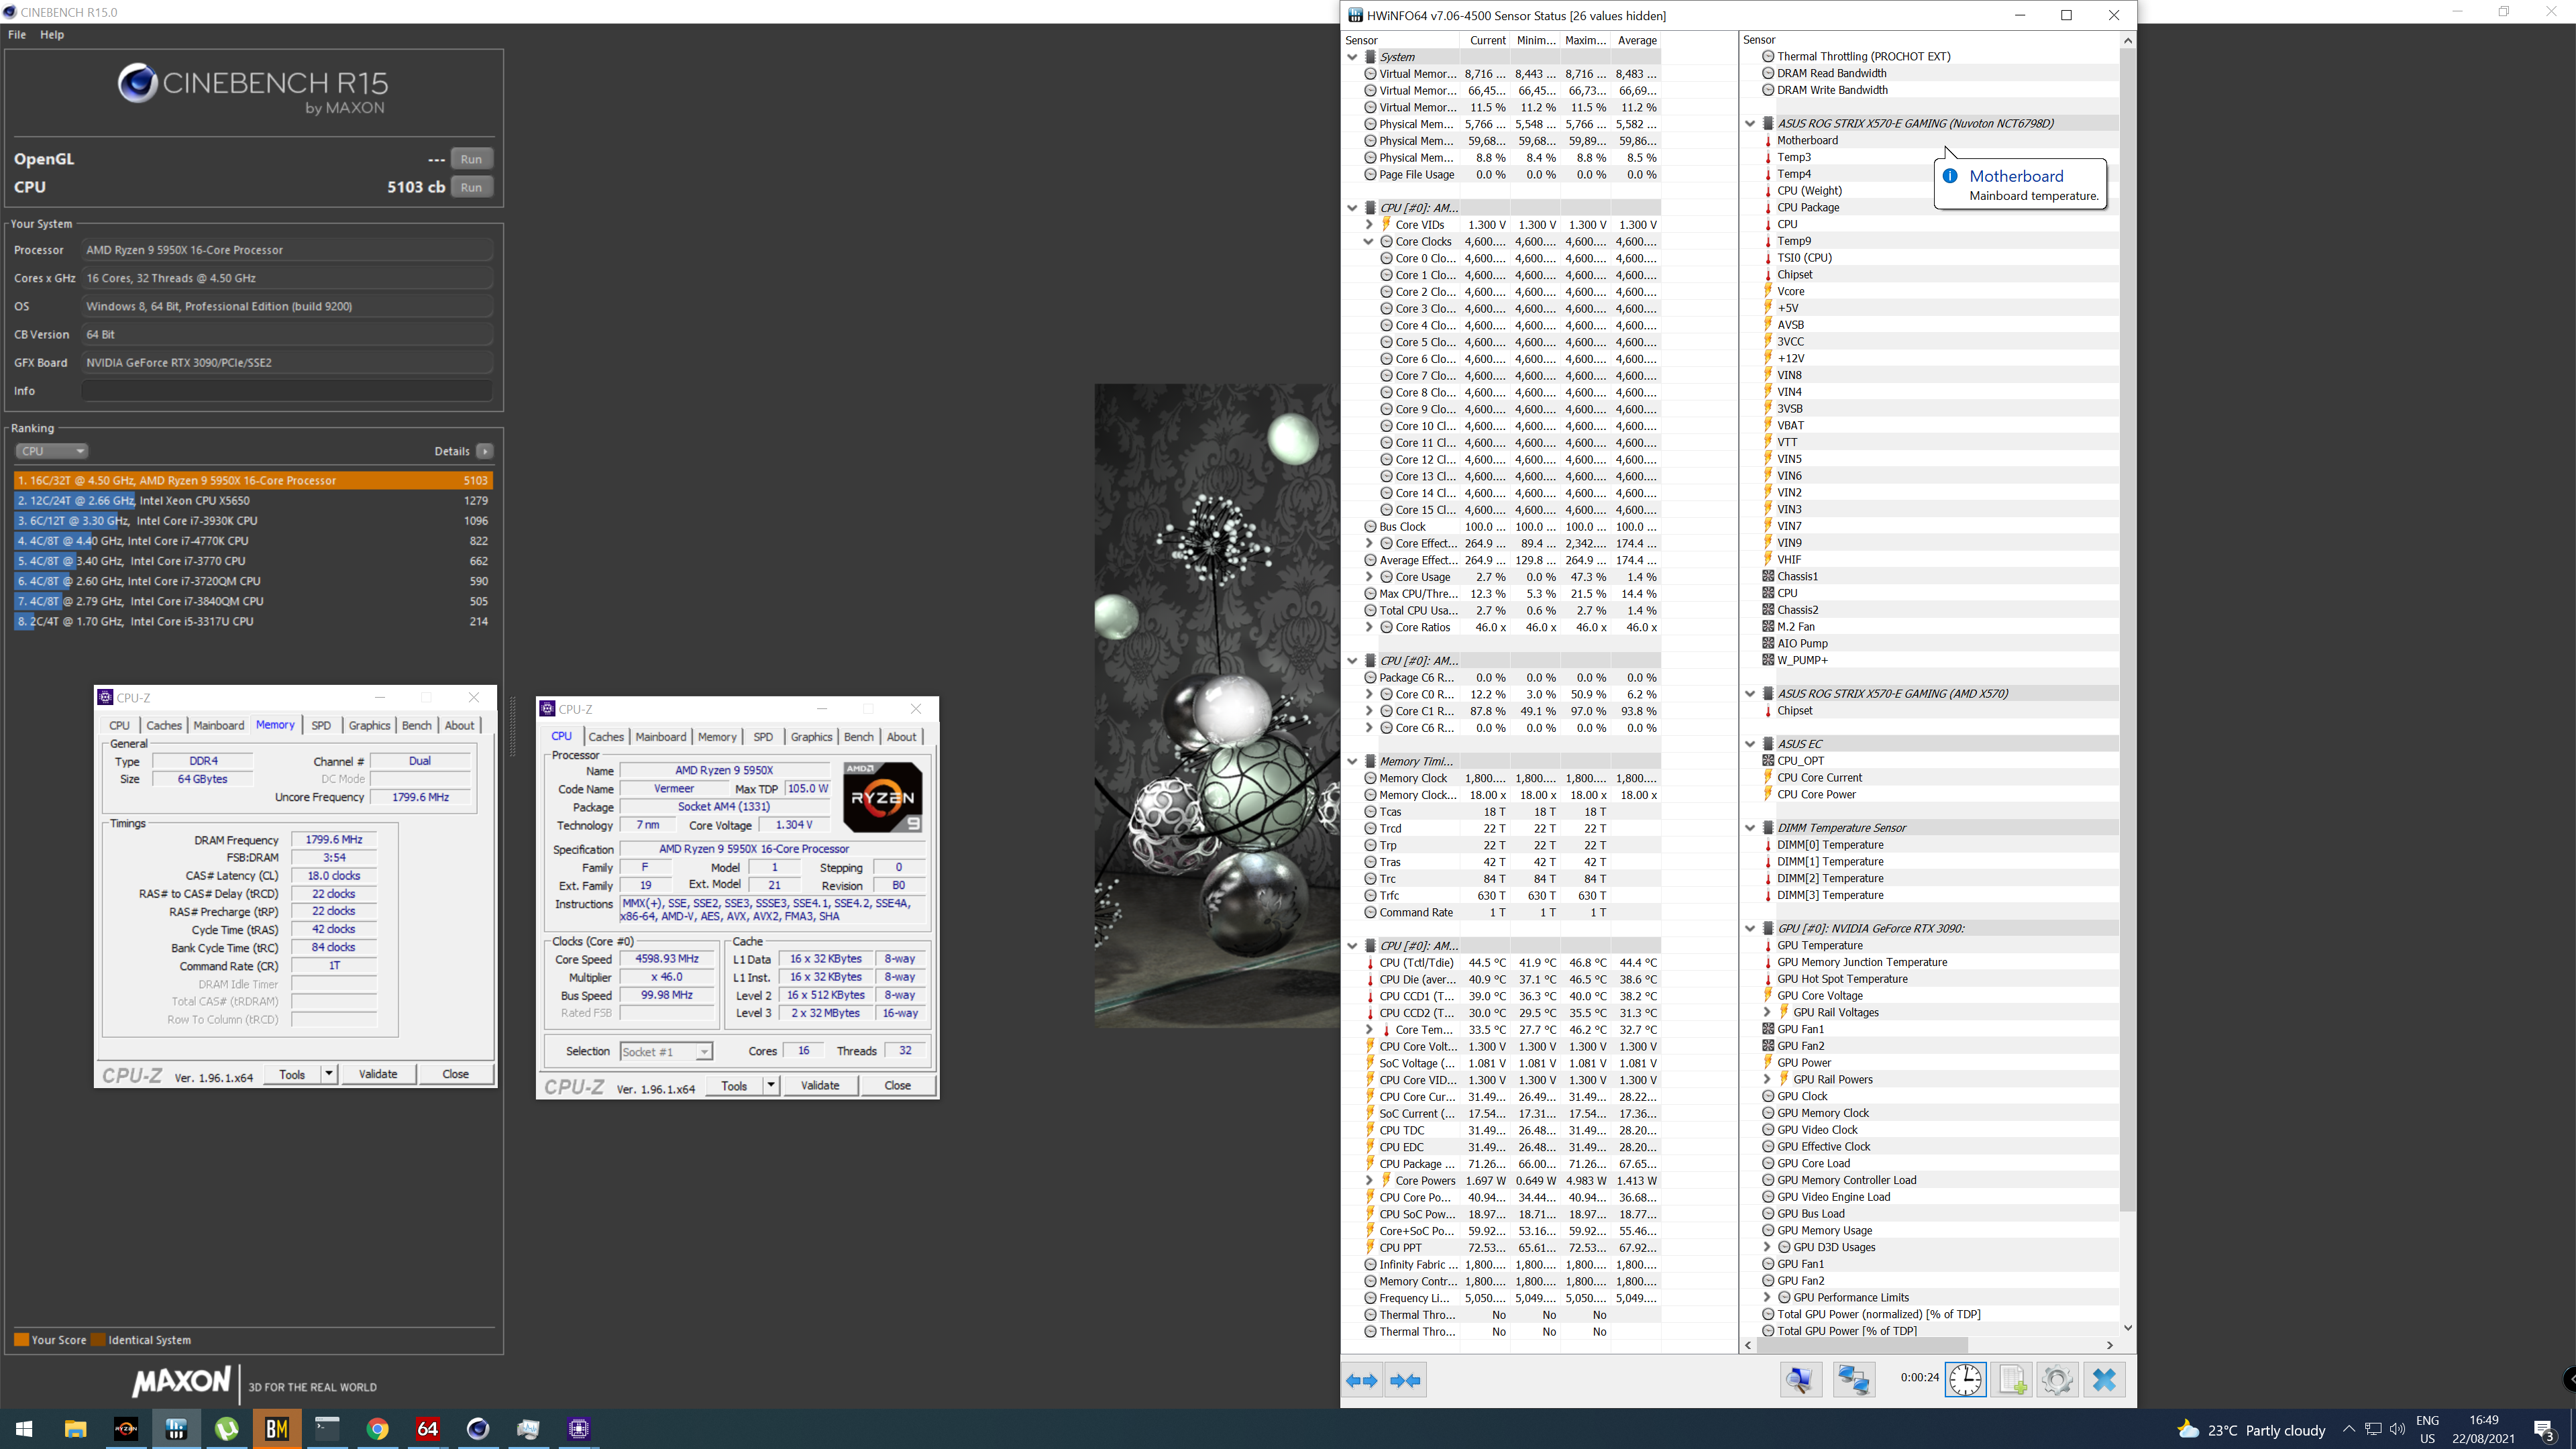Open performance monitor taskbar icon
Viewport: 2576px width, 1449px height.
pos(528,1429)
